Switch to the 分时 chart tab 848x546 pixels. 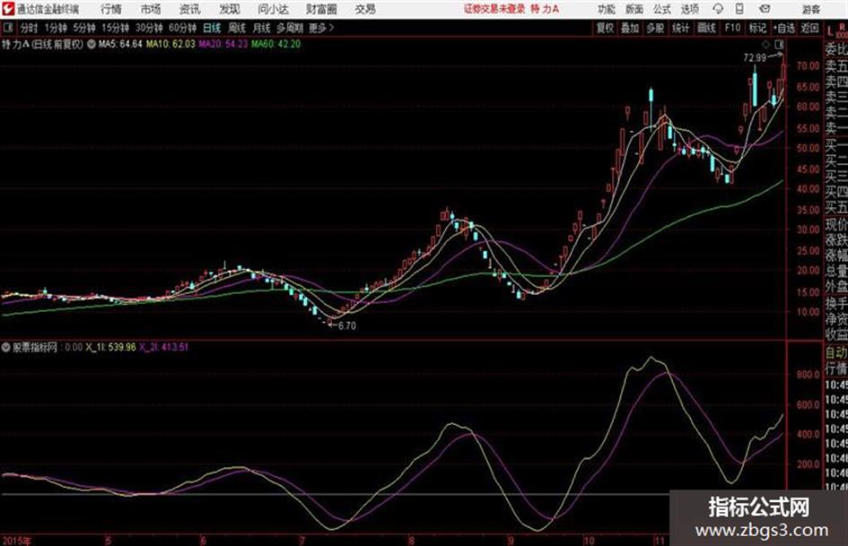click(x=30, y=28)
